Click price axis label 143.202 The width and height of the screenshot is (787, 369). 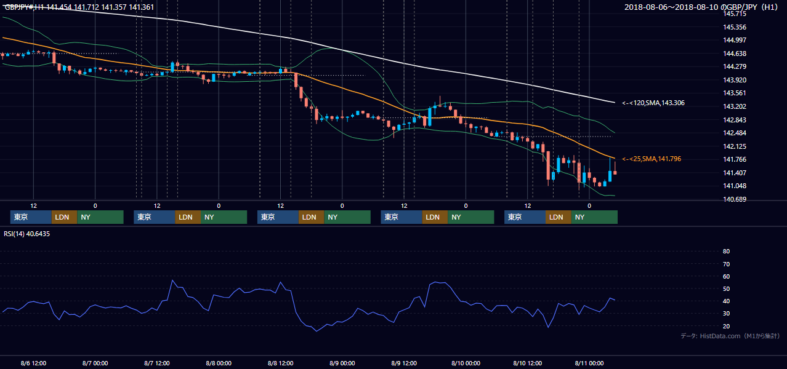735,106
